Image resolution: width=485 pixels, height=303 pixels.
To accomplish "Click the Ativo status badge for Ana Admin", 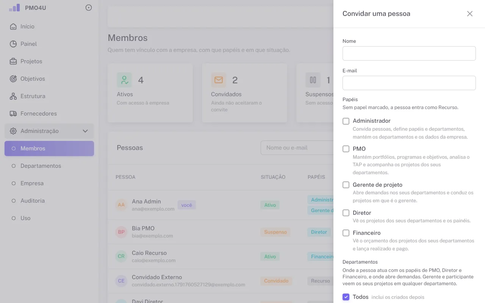I will click(270, 205).
